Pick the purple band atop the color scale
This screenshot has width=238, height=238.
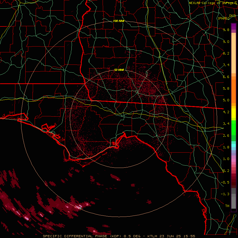(x=234, y=26)
